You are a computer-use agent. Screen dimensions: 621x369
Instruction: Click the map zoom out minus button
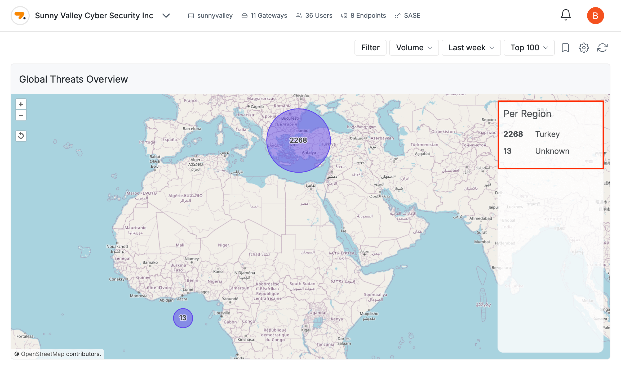pyautogui.click(x=21, y=115)
